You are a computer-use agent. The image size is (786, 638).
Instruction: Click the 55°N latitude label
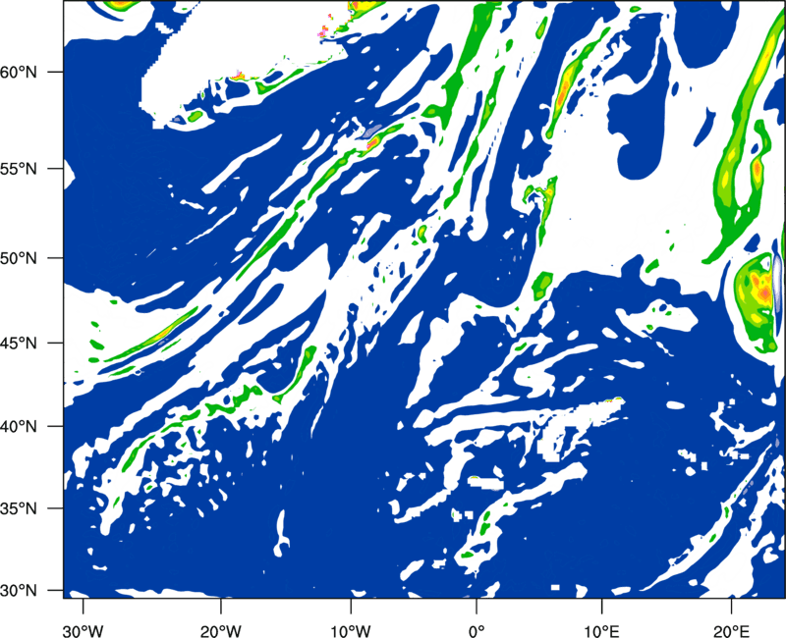point(19,168)
